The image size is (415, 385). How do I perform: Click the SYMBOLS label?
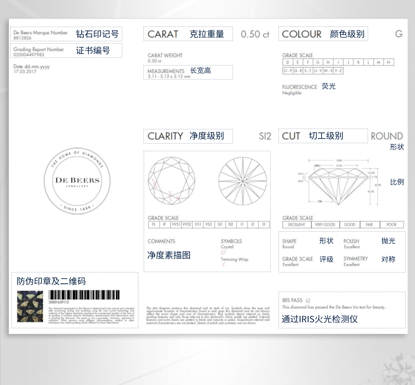pyautogui.click(x=231, y=241)
